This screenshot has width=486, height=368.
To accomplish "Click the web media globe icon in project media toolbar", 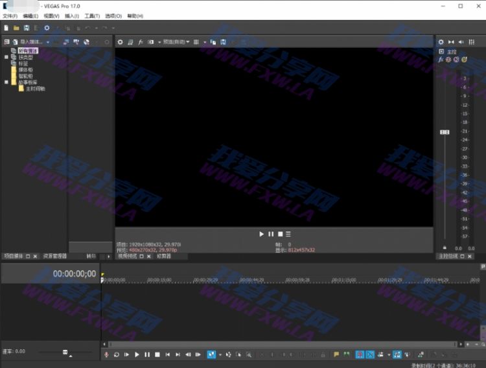I will point(86,42).
